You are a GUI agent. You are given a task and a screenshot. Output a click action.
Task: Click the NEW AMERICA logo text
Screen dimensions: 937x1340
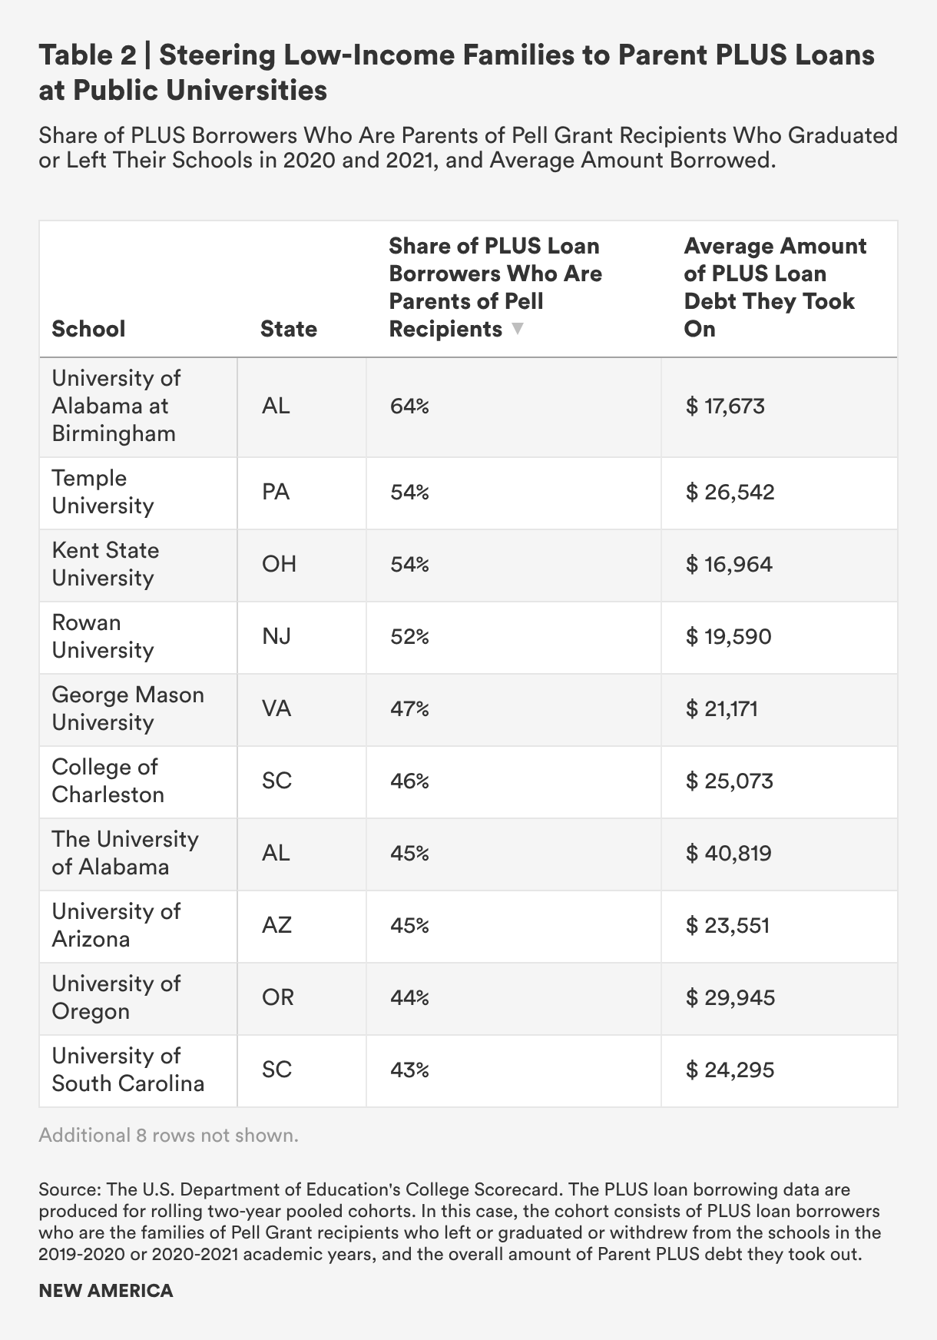[x=106, y=1291]
